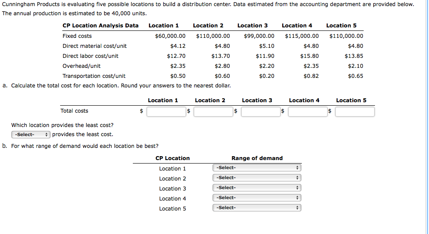Click the 'CP Location' column header
This screenshot has height=234, width=429.
pyautogui.click(x=172, y=158)
